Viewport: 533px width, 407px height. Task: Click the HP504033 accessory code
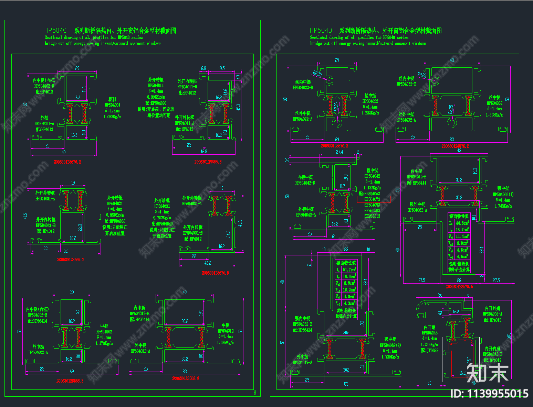[117, 221]
